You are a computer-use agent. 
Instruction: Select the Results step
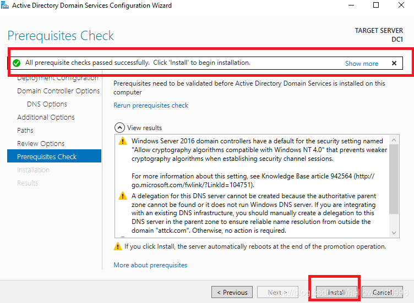[28, 183]
